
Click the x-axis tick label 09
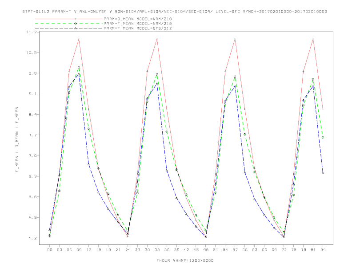[x=79, y=250]
